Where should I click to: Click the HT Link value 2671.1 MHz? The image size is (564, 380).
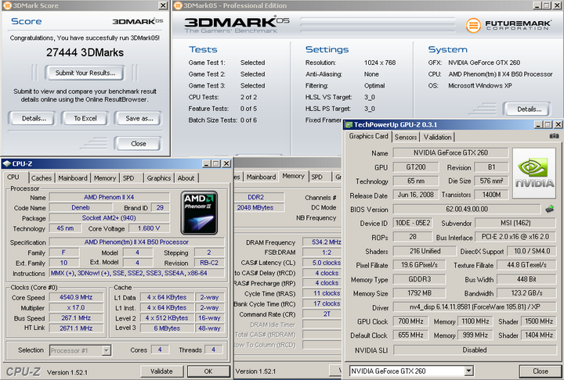click(x=76, y=328)
